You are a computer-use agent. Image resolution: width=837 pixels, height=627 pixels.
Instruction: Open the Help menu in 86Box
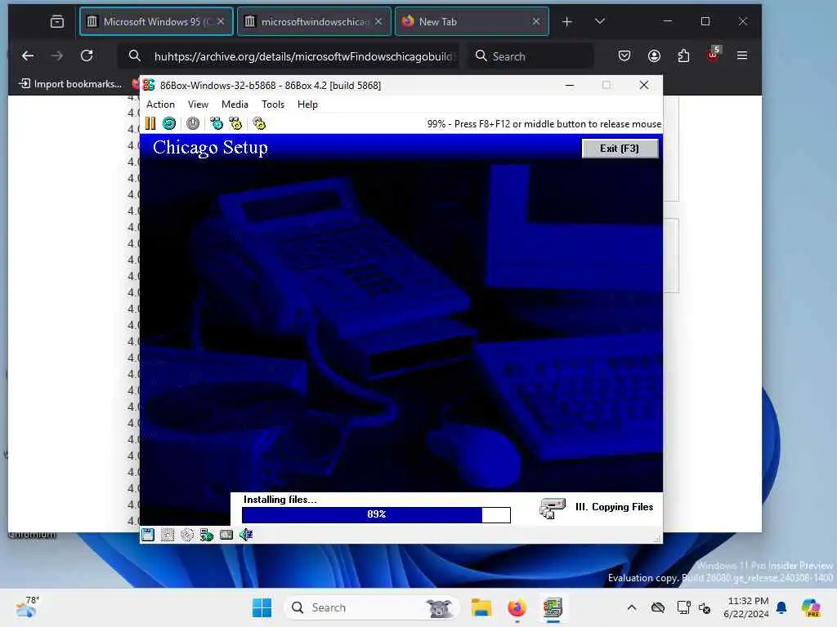307,104
